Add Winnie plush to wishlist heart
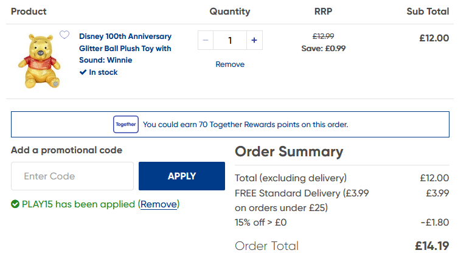458x253 pixels. click(64, 35)
